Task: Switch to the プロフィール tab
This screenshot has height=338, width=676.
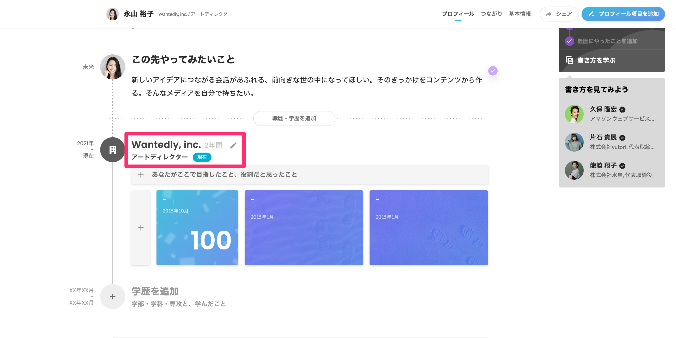Action: 458,14
